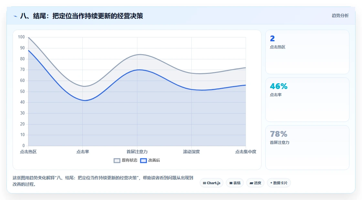Click the 滚动深度 x-axis label
Viewport: 362px width, 200px height.
(191, 152)
